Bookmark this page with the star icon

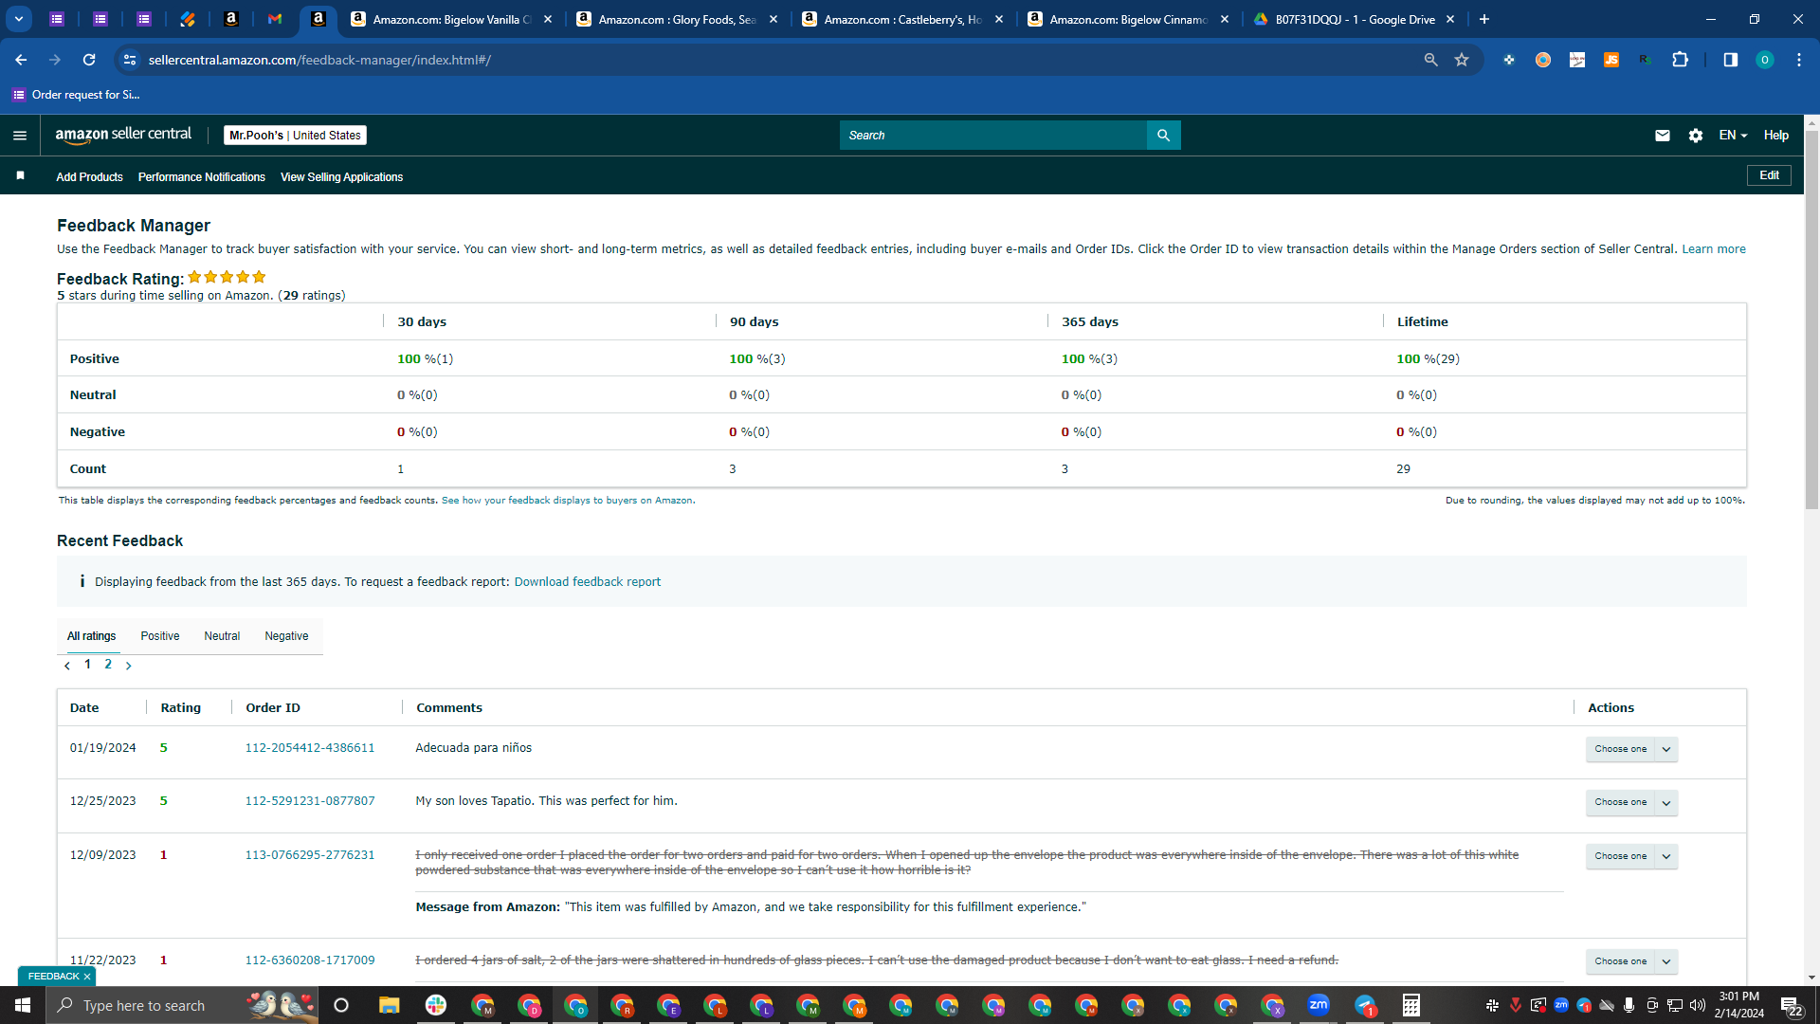(x=1462, y=60)
